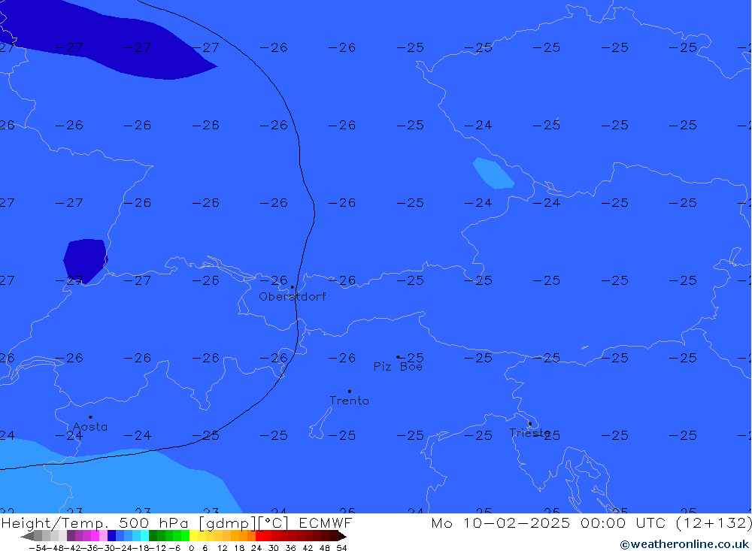Click the ECMWF model name in title
752x551 pixels.
coord(325,522)
